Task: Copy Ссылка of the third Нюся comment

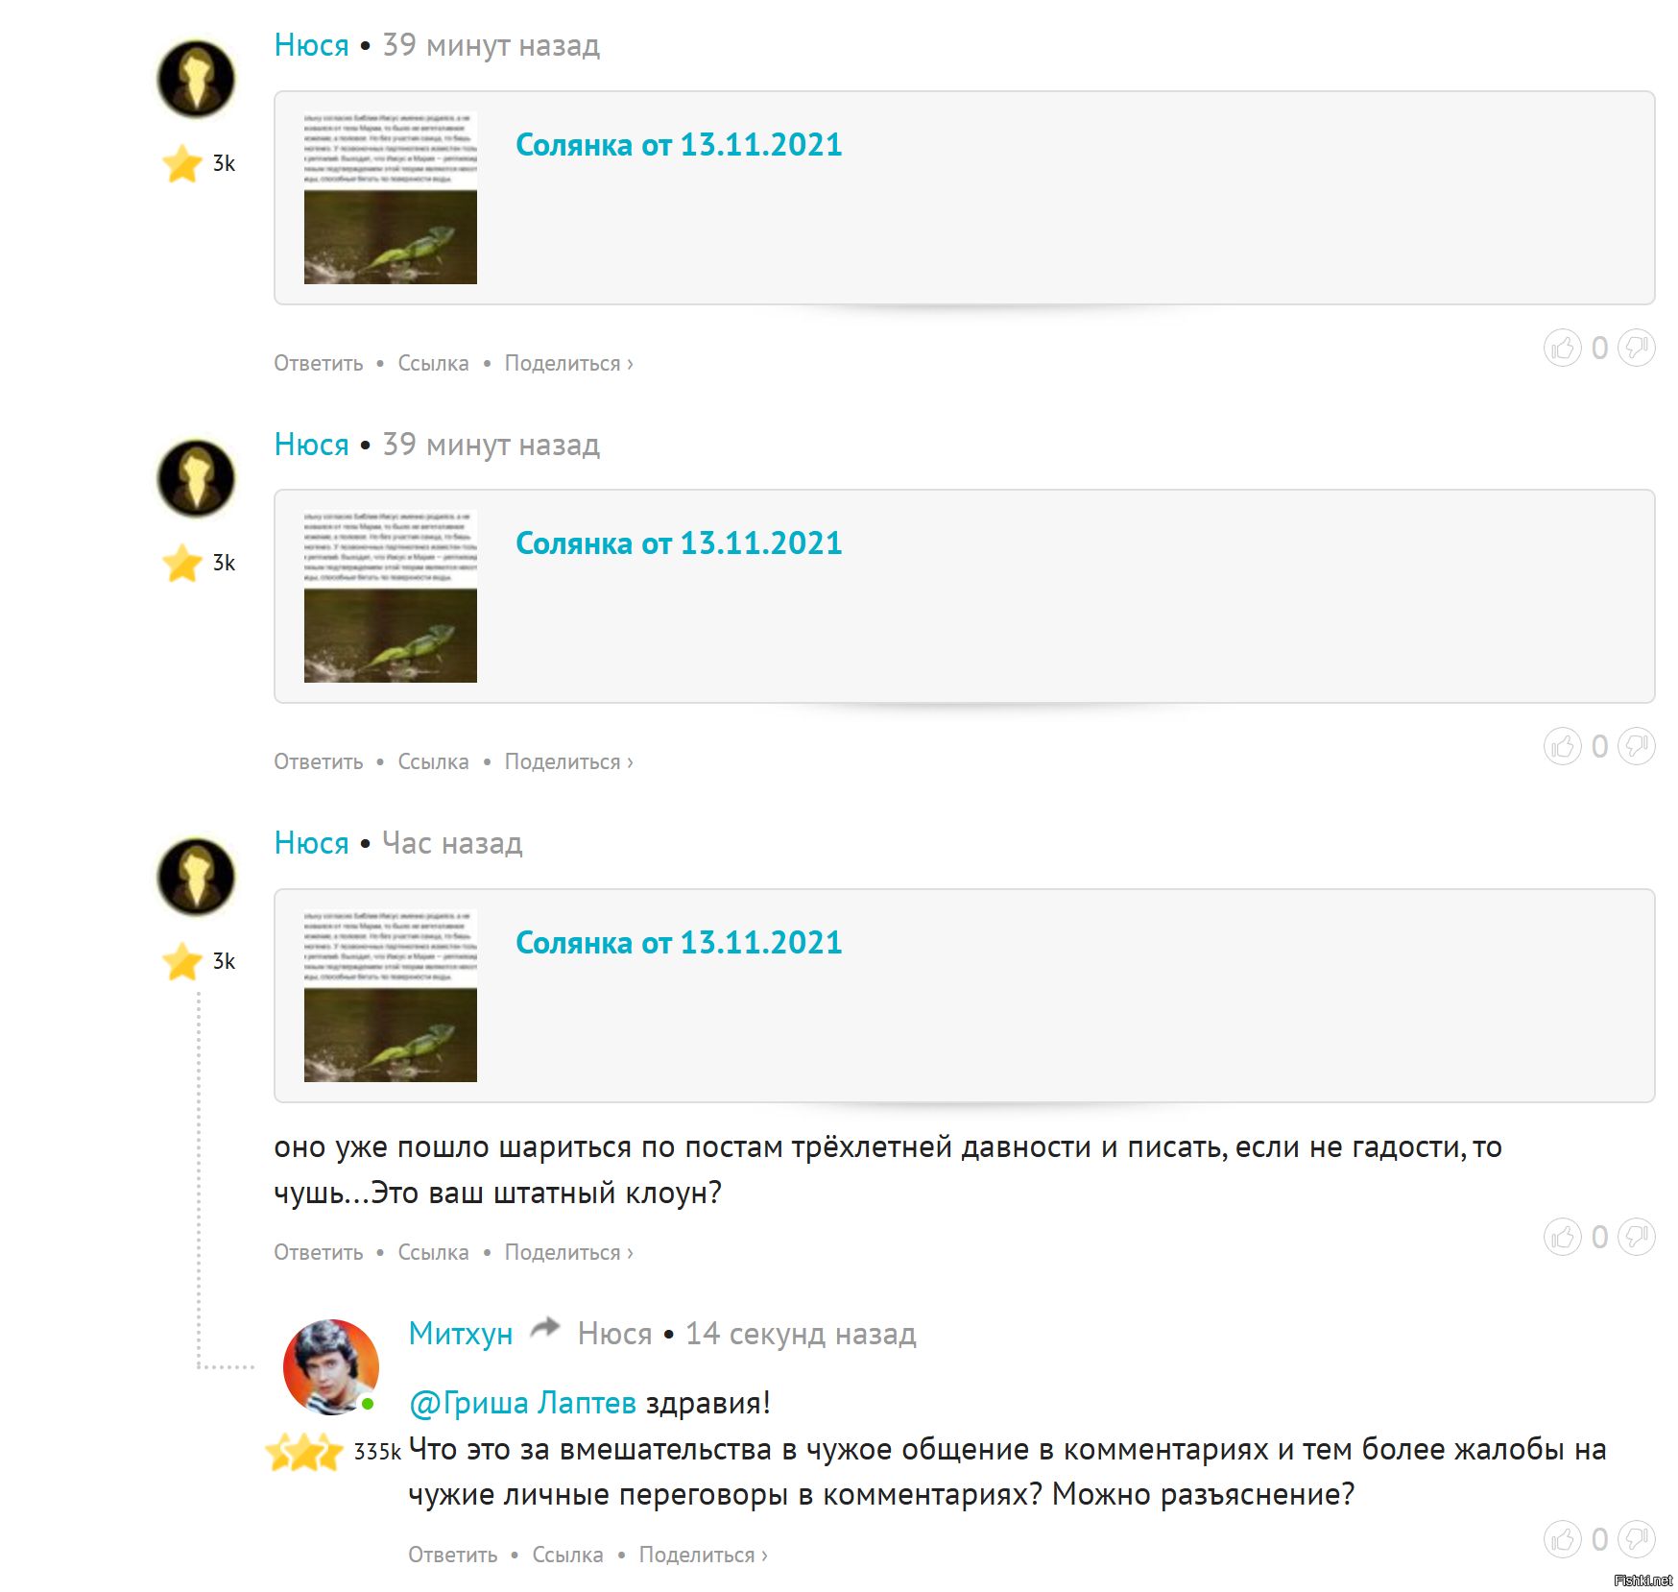Action: (433, 1253)
